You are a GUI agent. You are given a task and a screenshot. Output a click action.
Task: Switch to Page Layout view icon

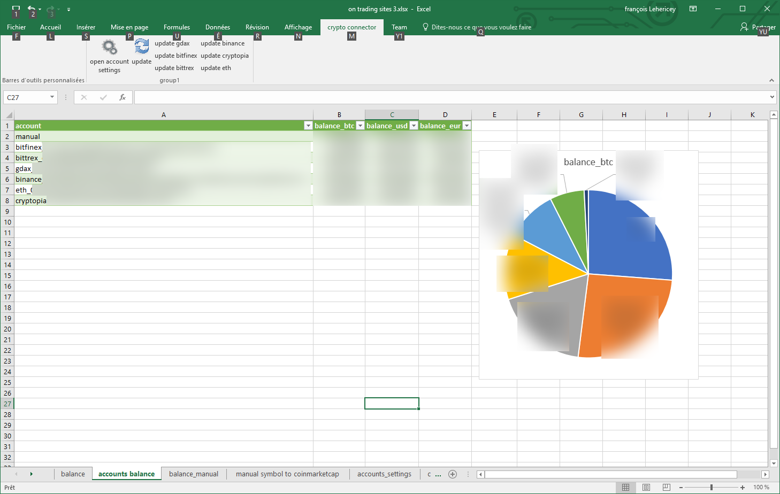(x=646, y=487)
